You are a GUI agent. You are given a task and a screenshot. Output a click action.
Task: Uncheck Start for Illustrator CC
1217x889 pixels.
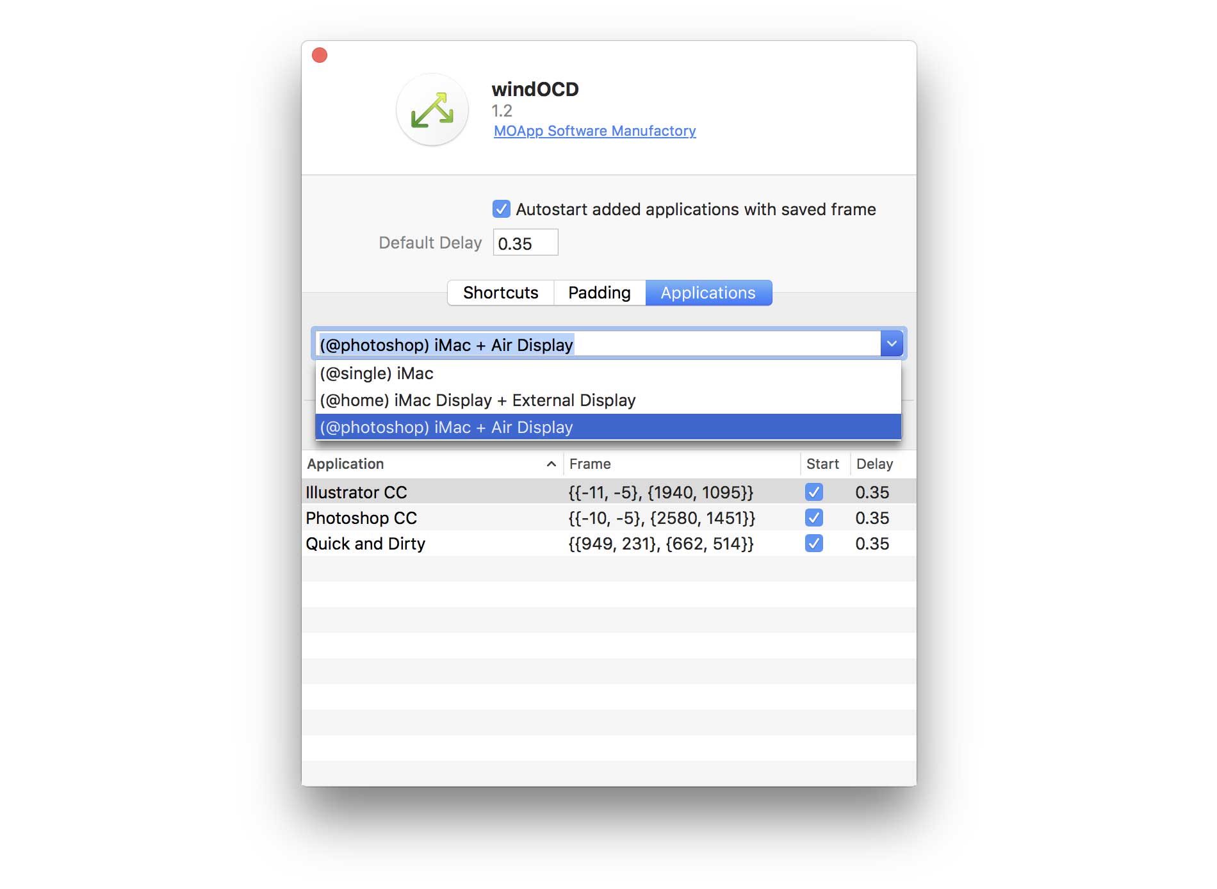click(x=814, y=492)
